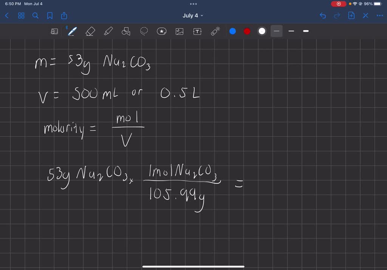Viewport: 387px width, 270px height.
Task: Activate the laser pointer tool
Action: (215, 31)
